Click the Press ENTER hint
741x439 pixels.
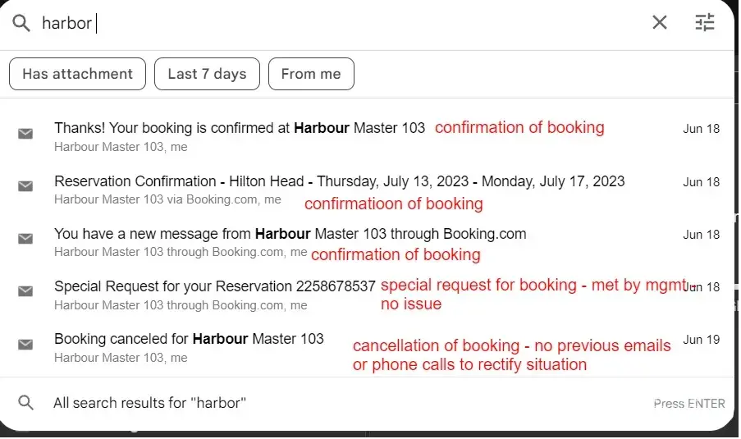tap(688, 404)
